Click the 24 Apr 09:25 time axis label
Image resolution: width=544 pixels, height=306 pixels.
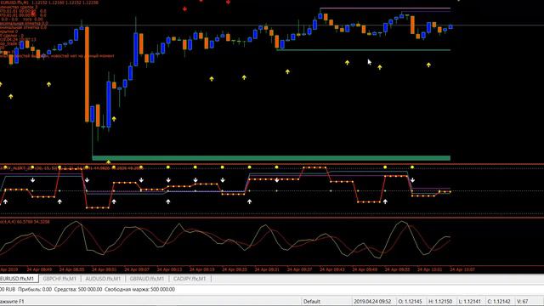(235, 269)
